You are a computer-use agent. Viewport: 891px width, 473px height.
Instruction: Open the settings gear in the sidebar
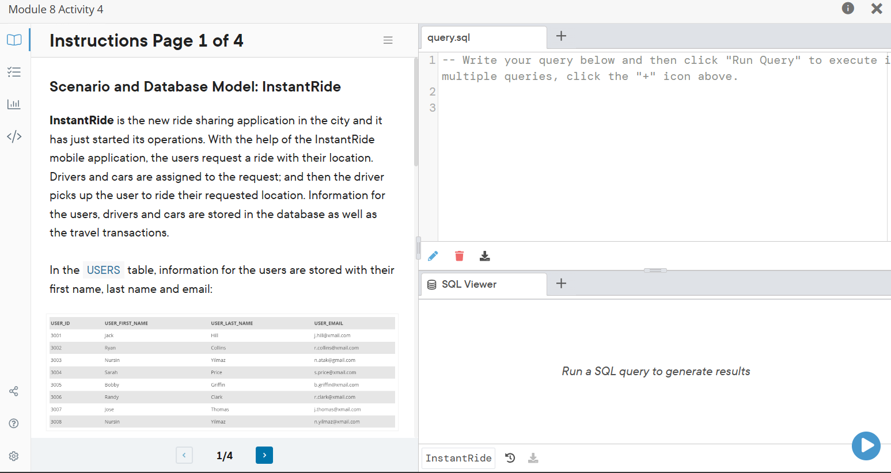click(x=14, y=456)
